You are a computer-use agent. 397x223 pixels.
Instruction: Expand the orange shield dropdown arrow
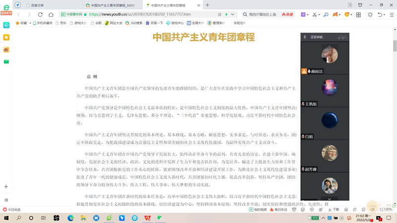351,15
